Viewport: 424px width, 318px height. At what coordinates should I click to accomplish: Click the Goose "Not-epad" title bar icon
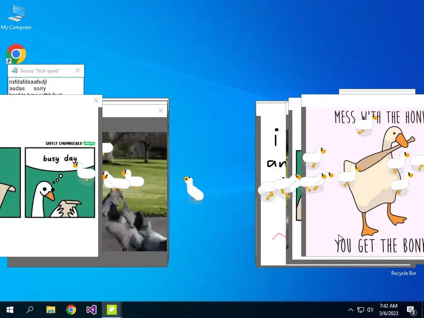[14, 70]
